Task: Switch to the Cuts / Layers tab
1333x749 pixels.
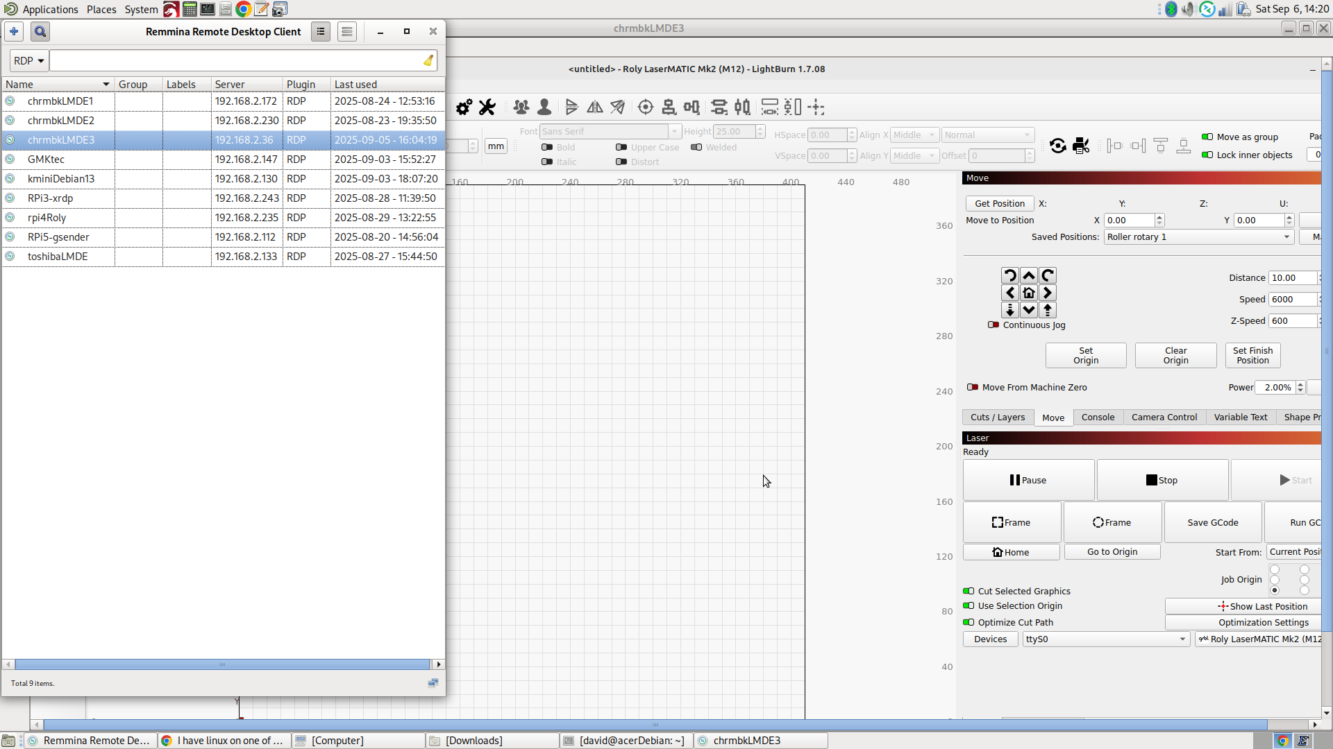Action: (997, 417)
